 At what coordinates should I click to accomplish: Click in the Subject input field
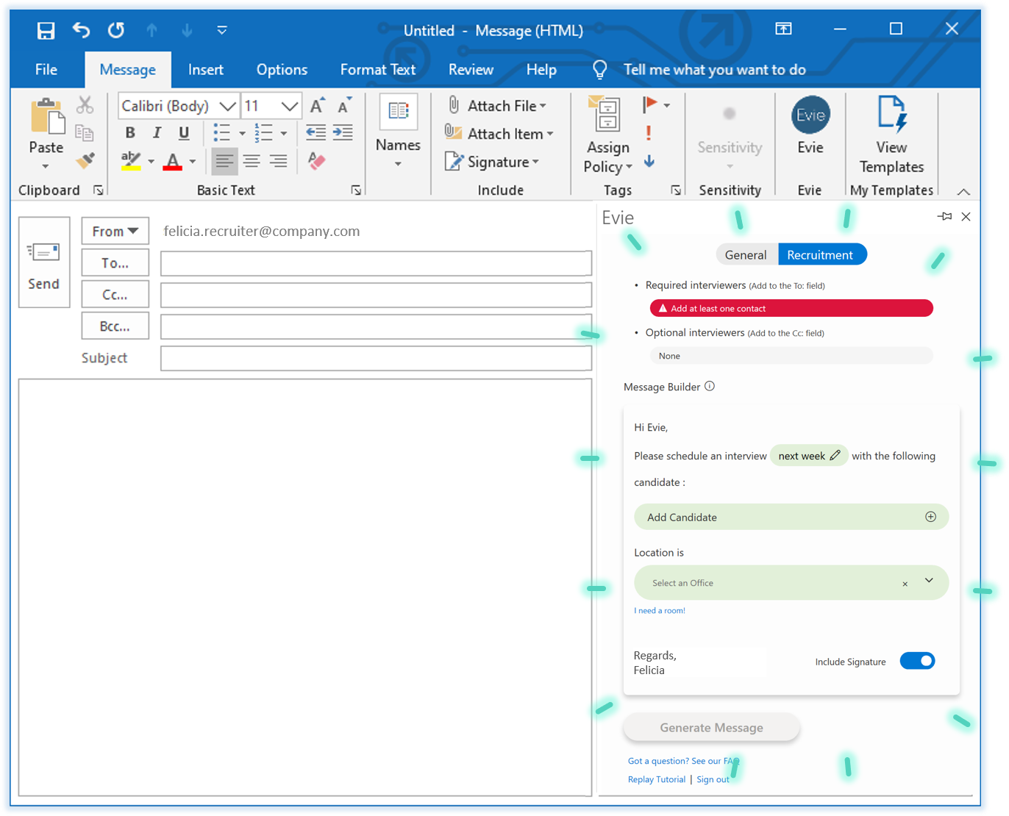pyautogui.click(x=376, y=358)
